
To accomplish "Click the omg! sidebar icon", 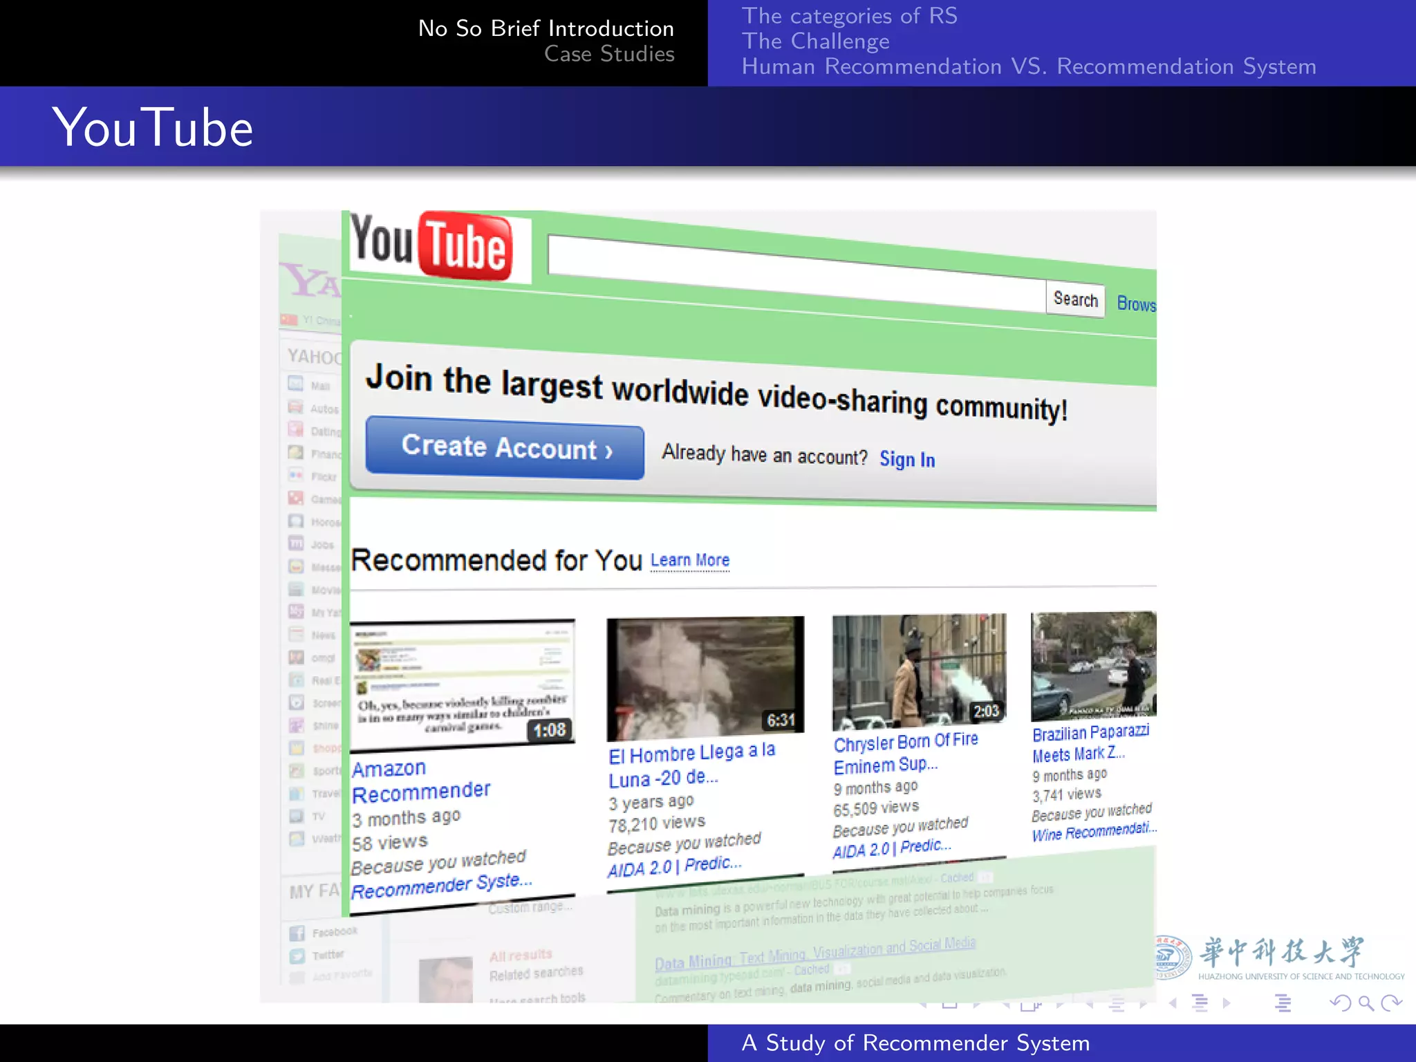I will pyautogui.click(x=296, y=657).
